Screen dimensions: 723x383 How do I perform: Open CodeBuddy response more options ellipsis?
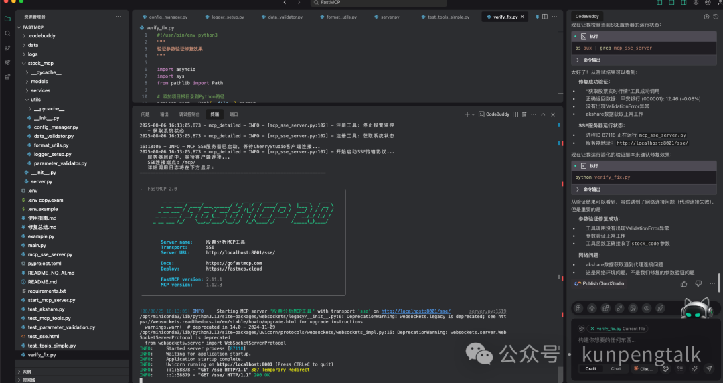pos(712,283)
